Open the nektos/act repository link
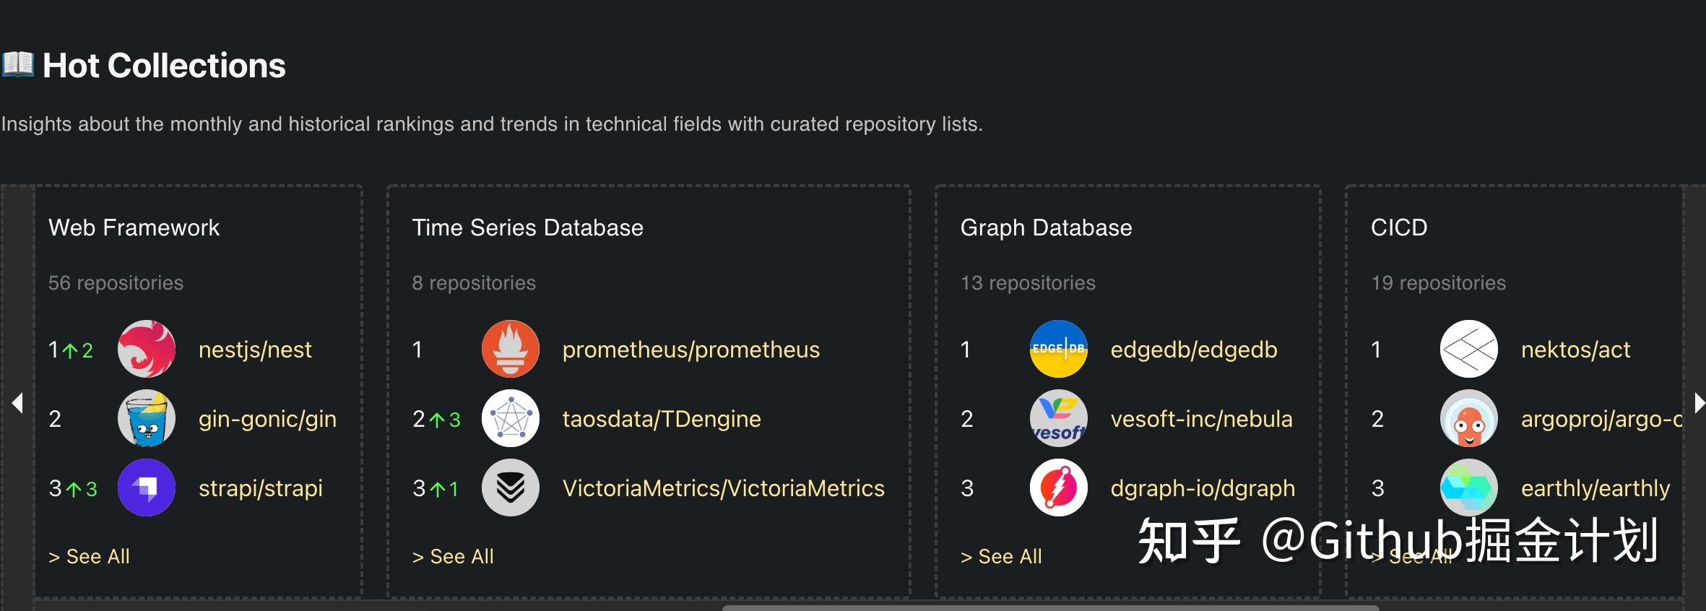The image size is (1706, 611). (x=1575, y=350)
